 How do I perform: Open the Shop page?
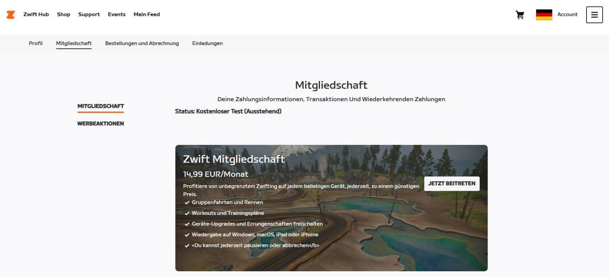[x=64, y=14]
